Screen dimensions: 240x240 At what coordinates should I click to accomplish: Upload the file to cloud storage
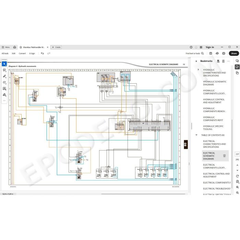(217, 53)
